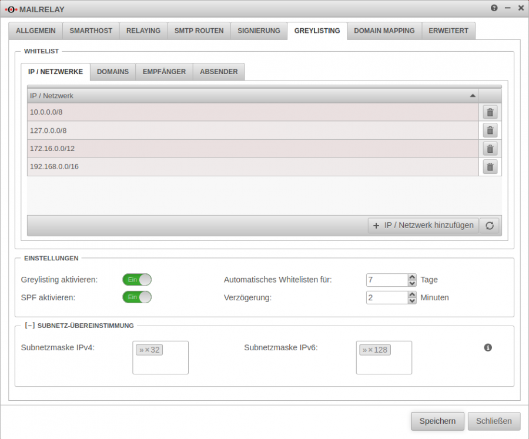
Task: Increase the Tage value with the up arrow
Action: (x=412, y=276)
